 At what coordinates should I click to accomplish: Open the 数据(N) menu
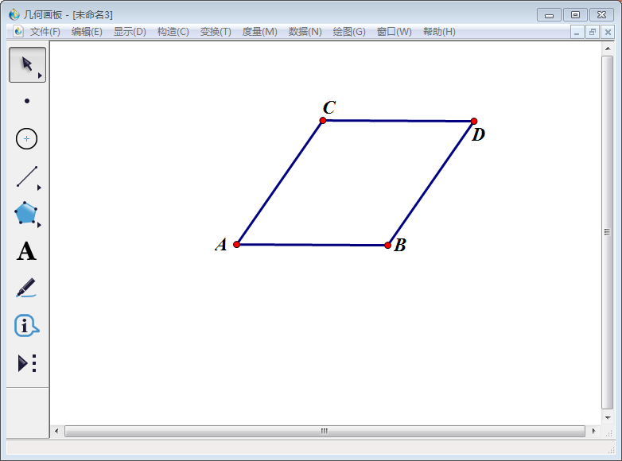305,32
